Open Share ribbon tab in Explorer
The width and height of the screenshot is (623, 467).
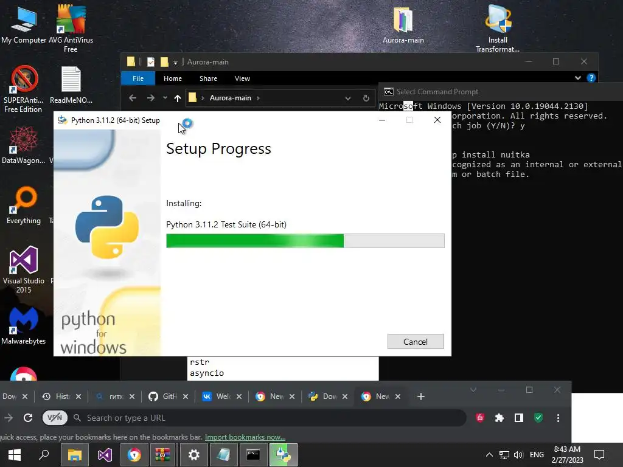coord(208,78)
